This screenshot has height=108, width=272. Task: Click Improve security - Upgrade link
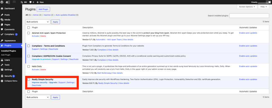tap(44, 82)
